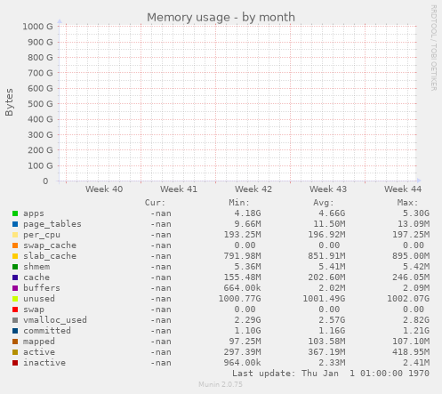Screen dimensions: 442x394
Task: Click the '500 G' y-axis label
Action: [40, 104]
